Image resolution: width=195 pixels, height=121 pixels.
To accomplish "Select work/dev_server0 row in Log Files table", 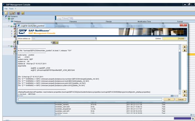I will coord(62,104).
